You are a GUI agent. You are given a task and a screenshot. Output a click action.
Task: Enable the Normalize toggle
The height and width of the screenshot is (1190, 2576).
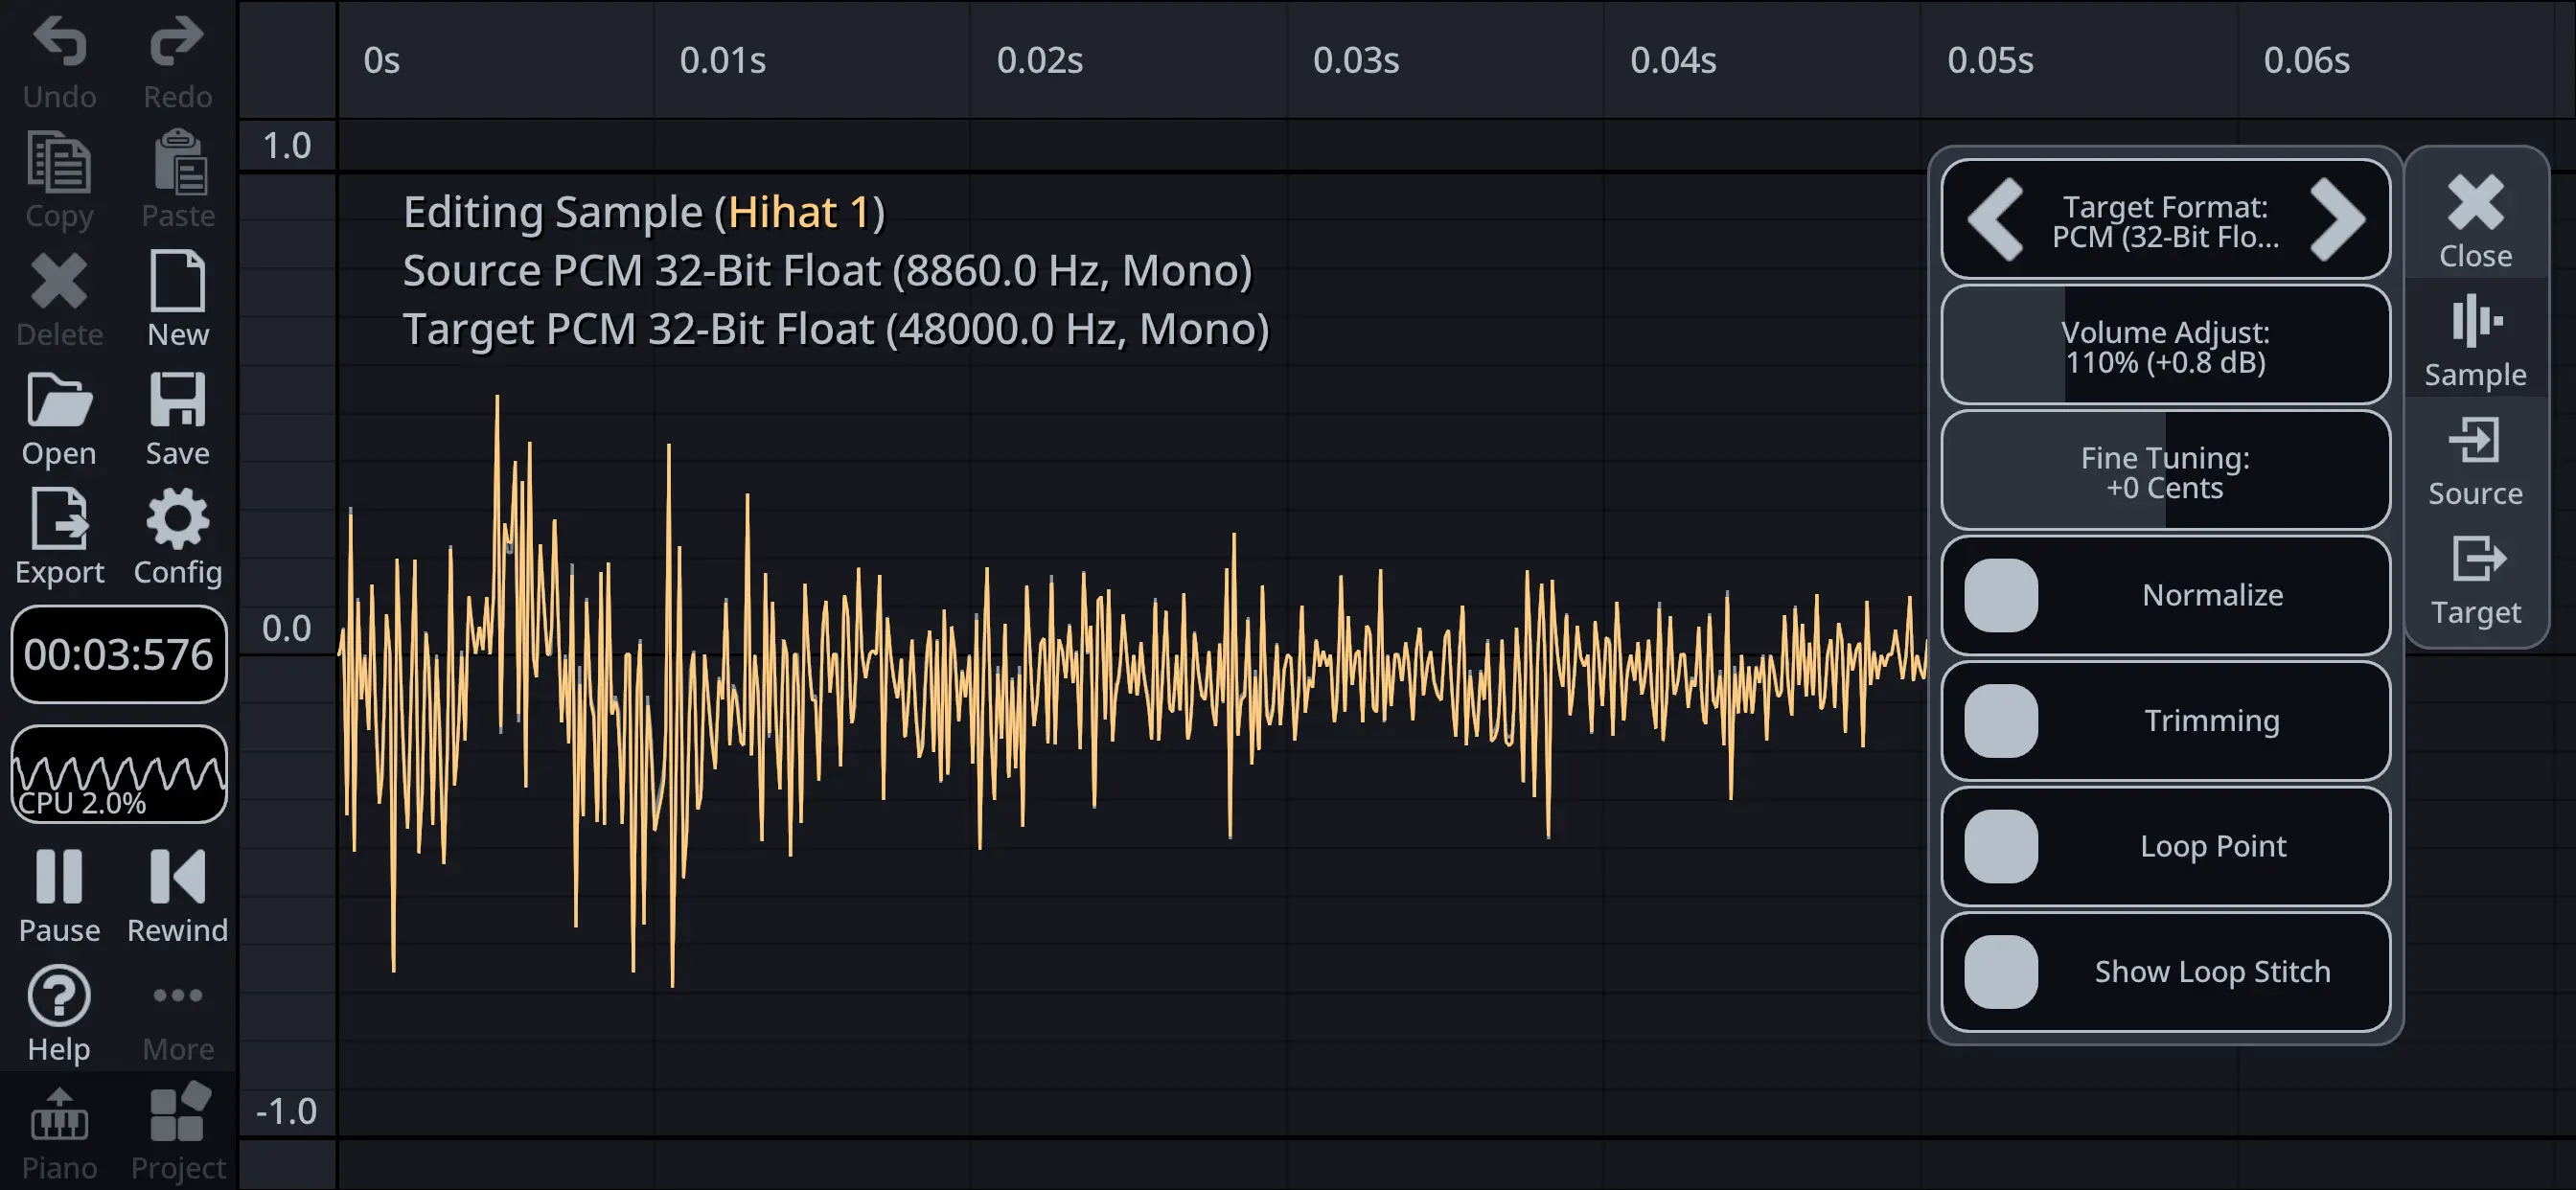pyautogui.click(x=2000, y=595)
